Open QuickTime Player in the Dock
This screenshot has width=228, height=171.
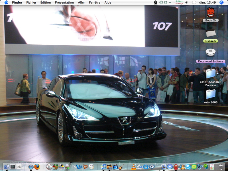146,167
